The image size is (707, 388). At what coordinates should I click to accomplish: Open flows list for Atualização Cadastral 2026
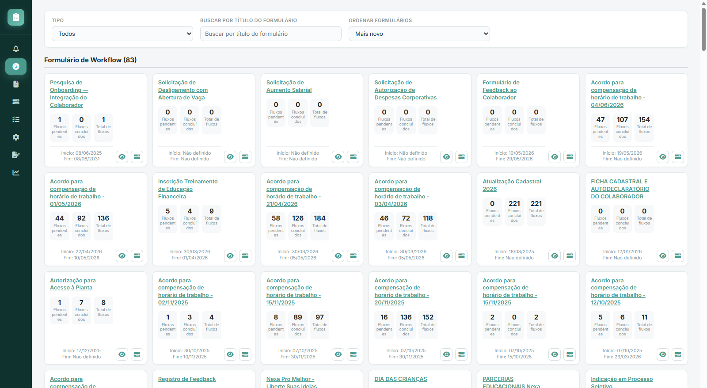point(570,256)
